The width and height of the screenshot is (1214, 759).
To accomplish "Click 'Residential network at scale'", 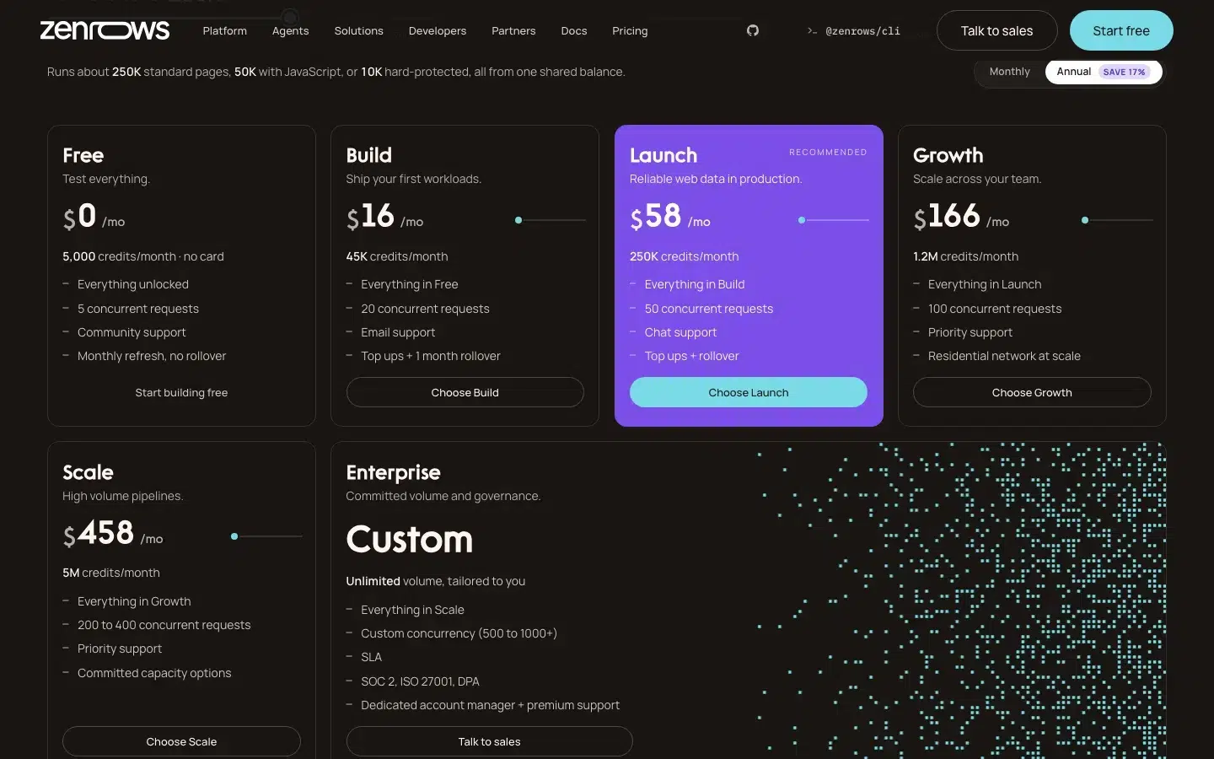I will click(x=1004, y=356).
